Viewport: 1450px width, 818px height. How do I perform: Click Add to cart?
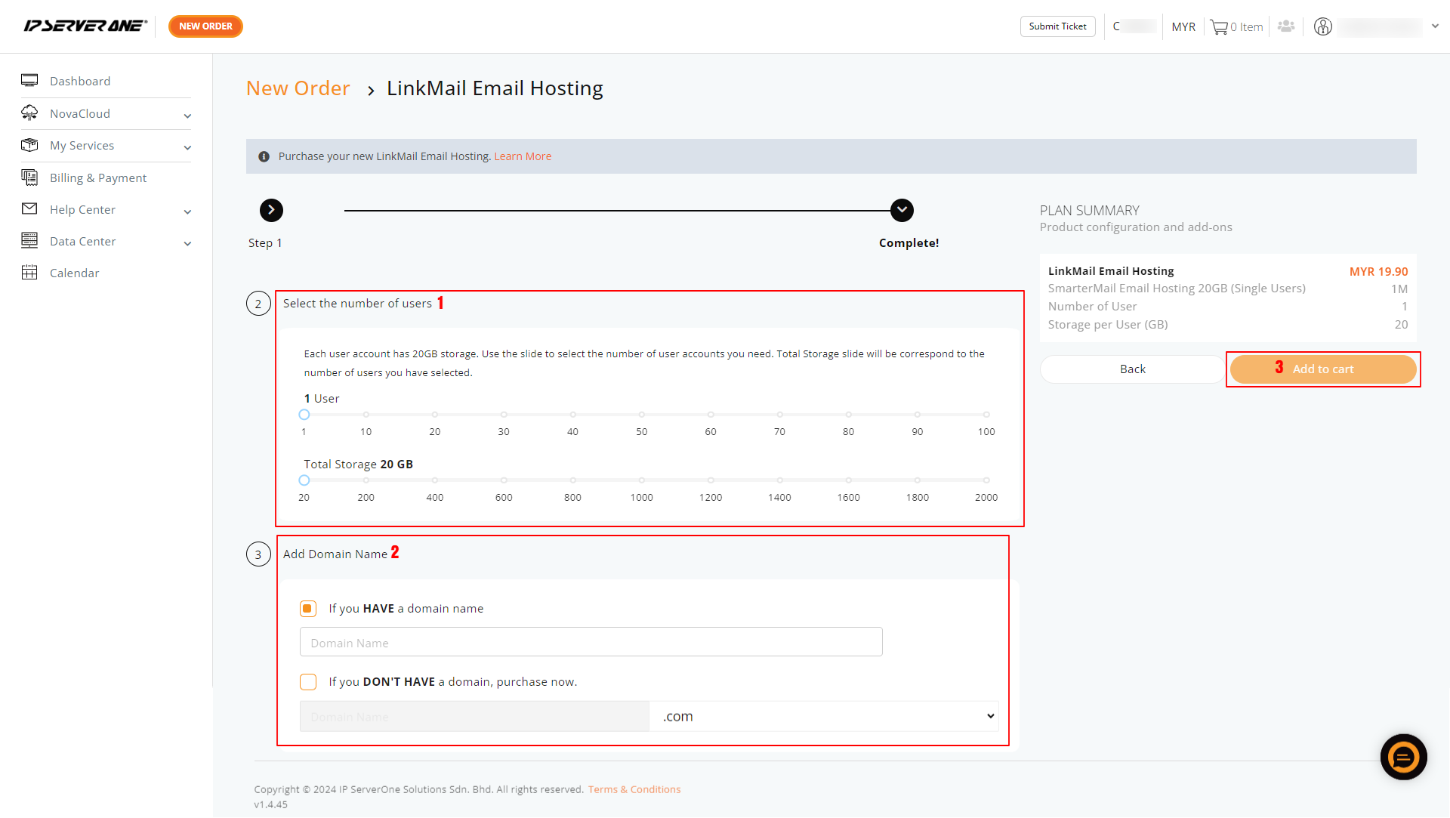tap(1323, 369)
